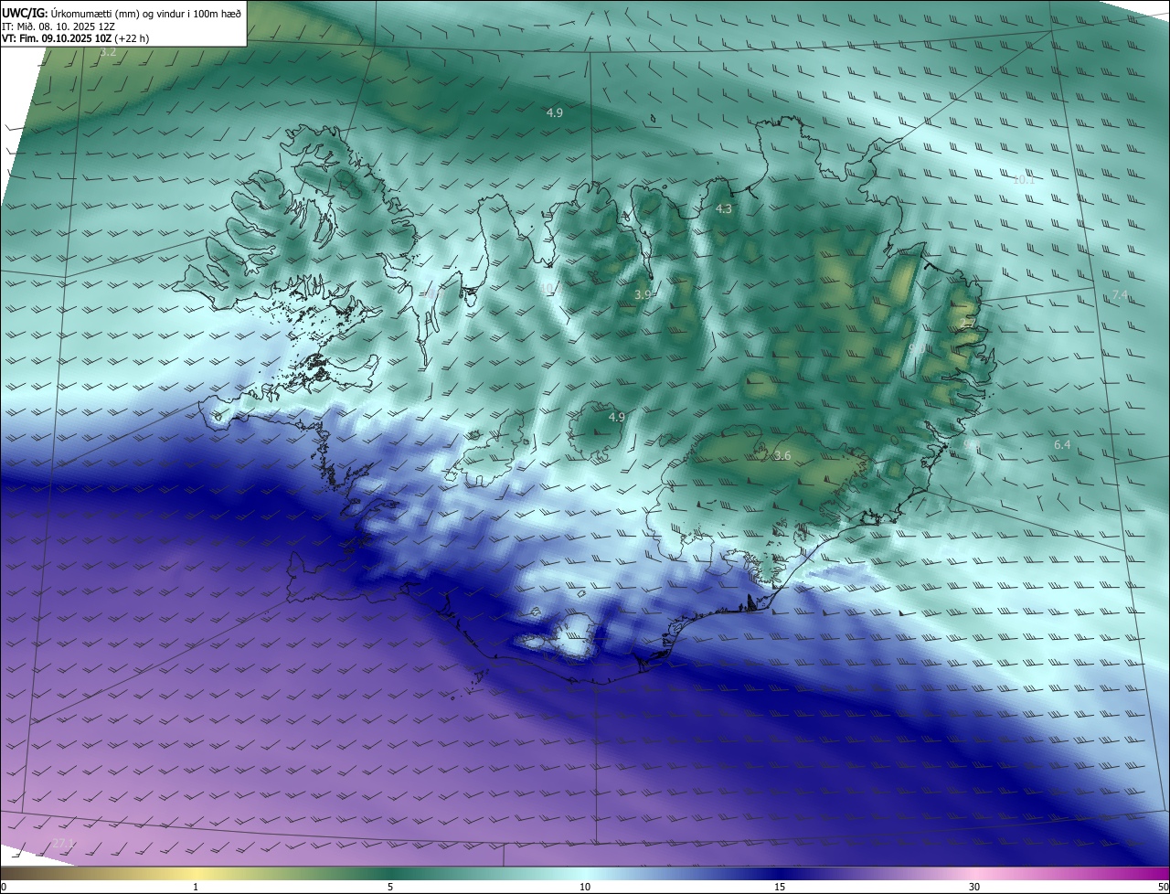Select the 3.9 value in north Iceland

pos(643,295)
